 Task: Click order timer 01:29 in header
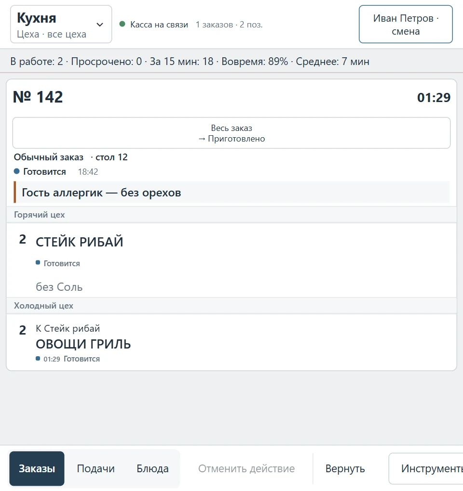pyautogui.click(x=434, y=98)
